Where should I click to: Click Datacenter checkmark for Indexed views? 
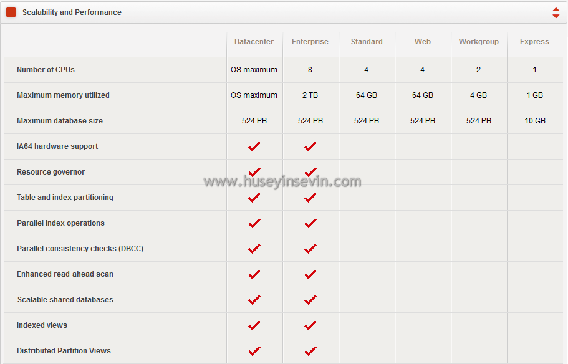254,325
